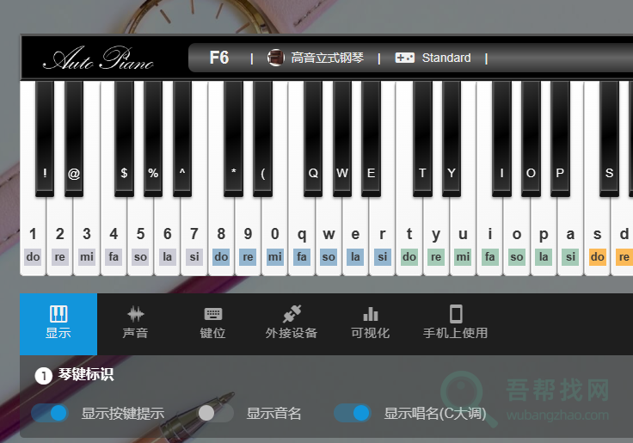
Task: Click the piano instrument thumbnail icon
Action: pyautogui.click(x=276, y=58)
